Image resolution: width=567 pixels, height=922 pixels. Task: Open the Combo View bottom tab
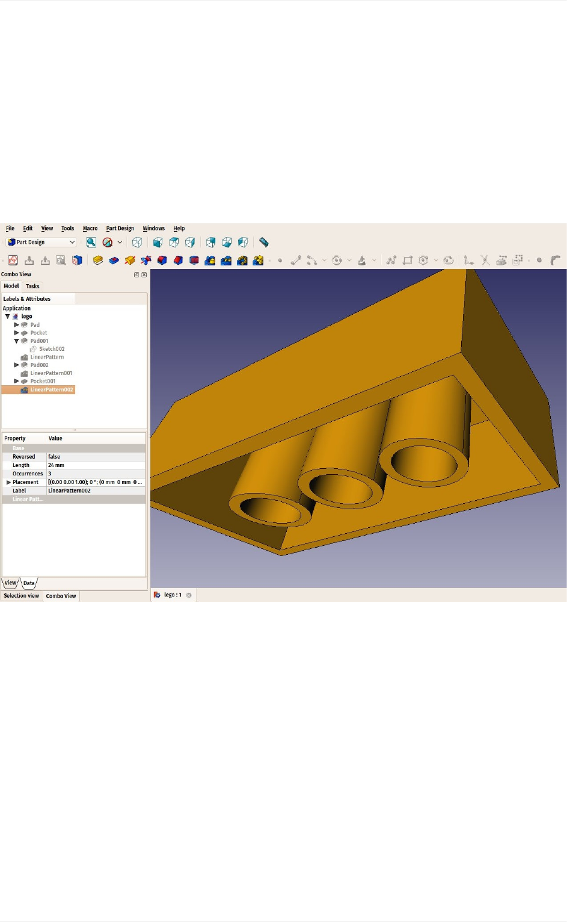click(x=61, y=596)
